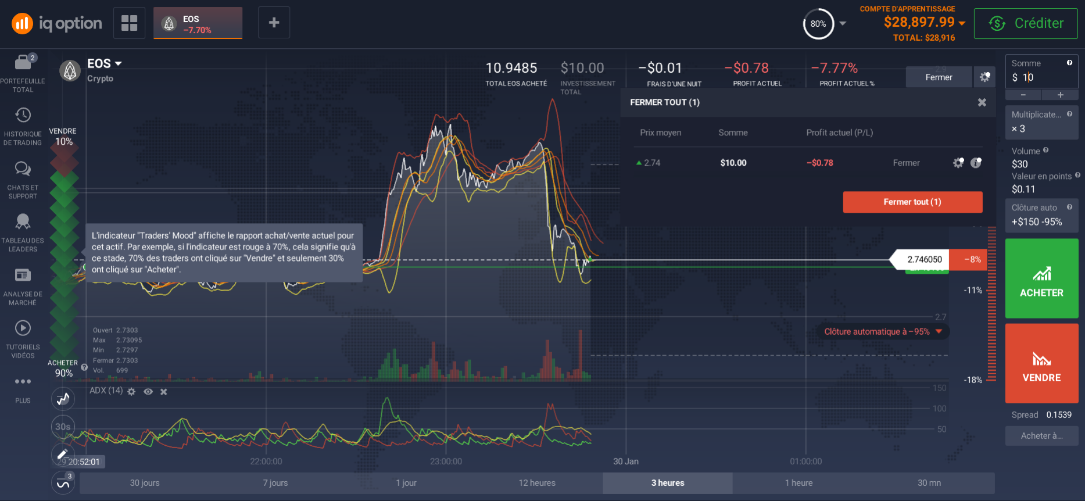This screenshot has height=501, width=1085.
Task: Click the Traders' Mood indicator bar
Action: coord(64,252)
